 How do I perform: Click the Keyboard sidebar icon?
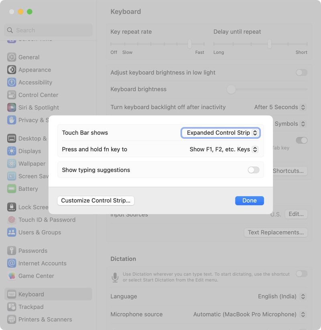click(12, 294)
